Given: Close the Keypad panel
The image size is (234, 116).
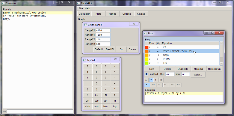Looking at the screenshot, I should pos(115,59).
